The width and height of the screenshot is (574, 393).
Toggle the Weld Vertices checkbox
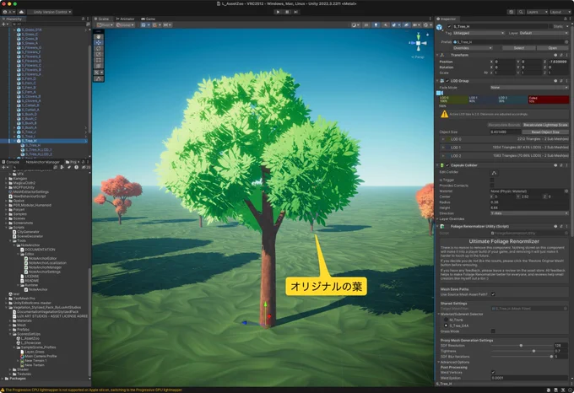tap(493, 372)
